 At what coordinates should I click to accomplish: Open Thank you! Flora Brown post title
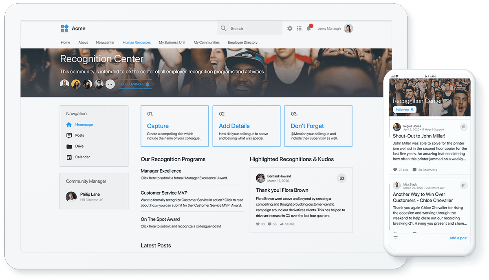pos(282,190)
